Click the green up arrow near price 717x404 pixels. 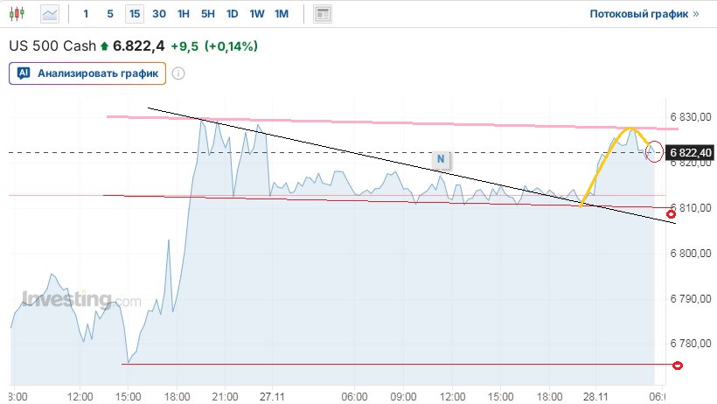click(x=105, y=45)
